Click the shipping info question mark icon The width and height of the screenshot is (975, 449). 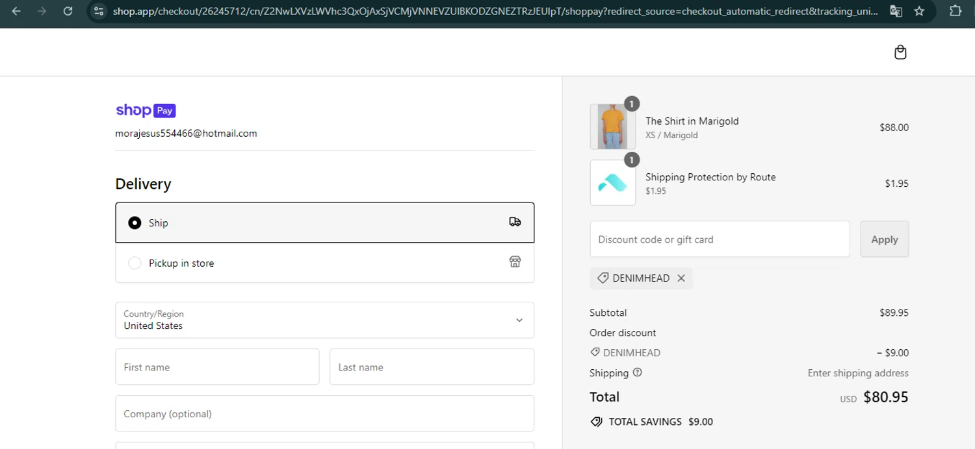[x=637, y=372]
